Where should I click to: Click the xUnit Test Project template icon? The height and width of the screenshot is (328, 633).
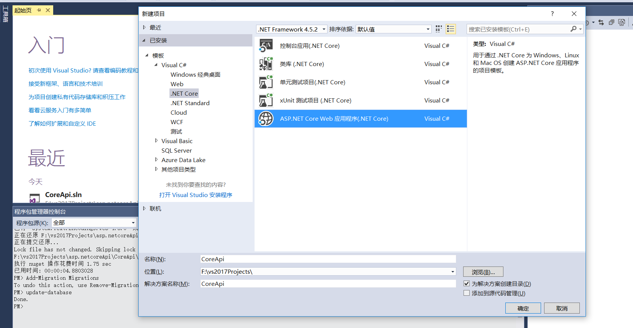coord(266,100)
